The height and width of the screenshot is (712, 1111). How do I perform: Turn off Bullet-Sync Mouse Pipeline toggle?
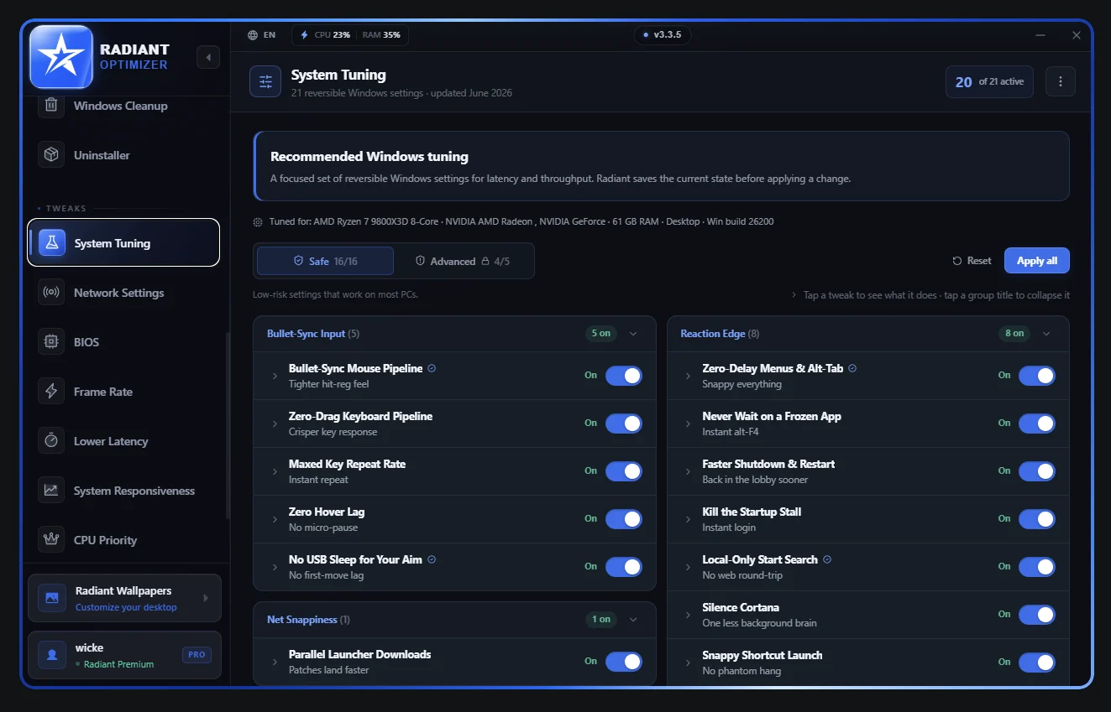(624, 376)
